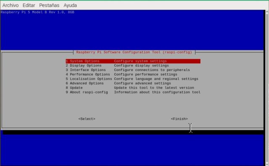The width and height of the screenshot is (269, 166).
Task: Click the raspi-config dialog title text
Action: coord(134,52)
